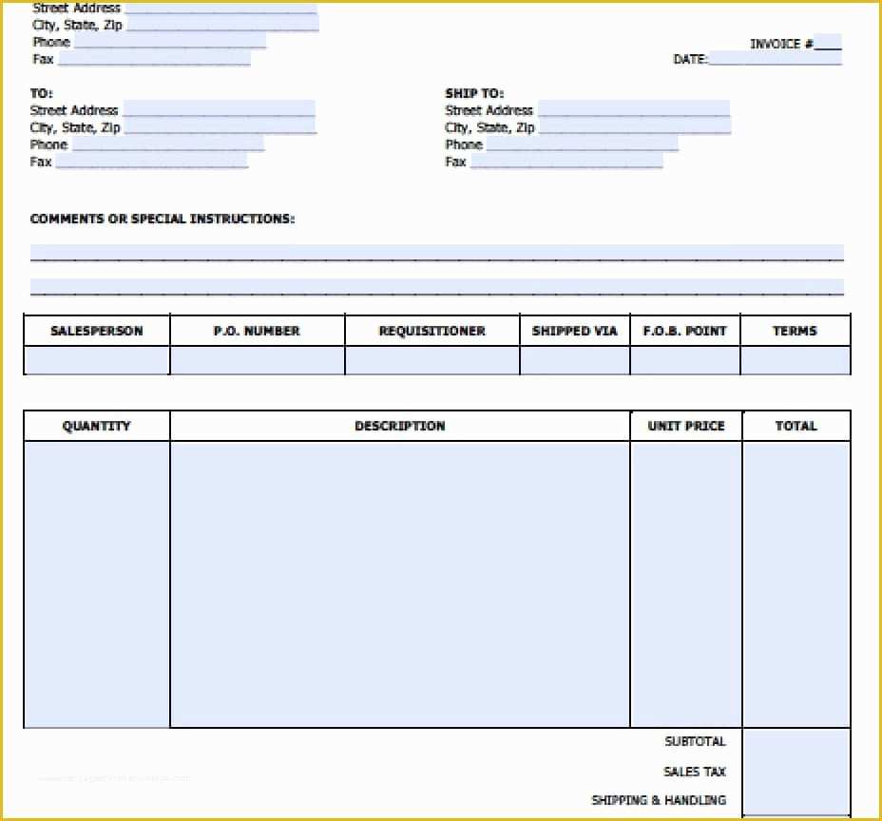Click the TO: heading

coord(41,93)
